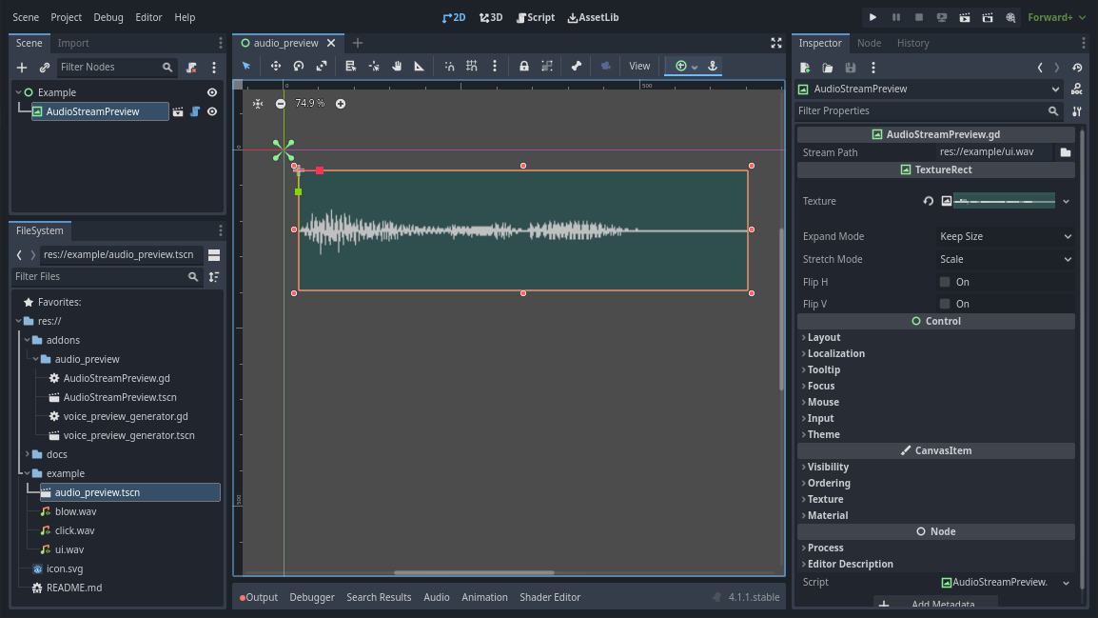This screenshot has width=1098, height=618.
Task: Switch to the Import tab
Action: pyautogui.click(x=73, y=43)
